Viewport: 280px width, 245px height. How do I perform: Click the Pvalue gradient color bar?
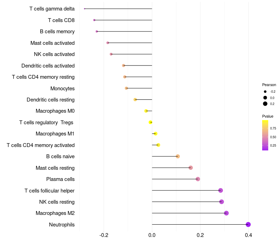click(x=265, y=135)
